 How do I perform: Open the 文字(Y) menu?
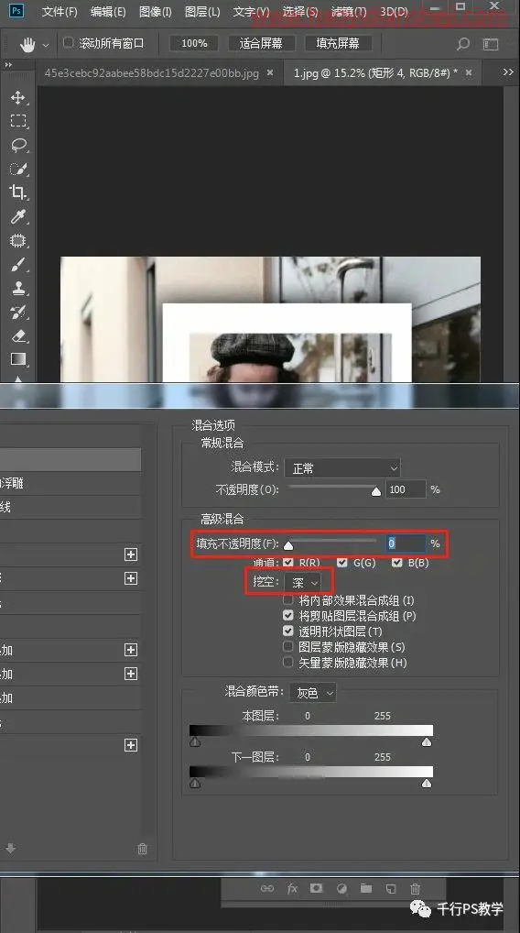point(251,11)
